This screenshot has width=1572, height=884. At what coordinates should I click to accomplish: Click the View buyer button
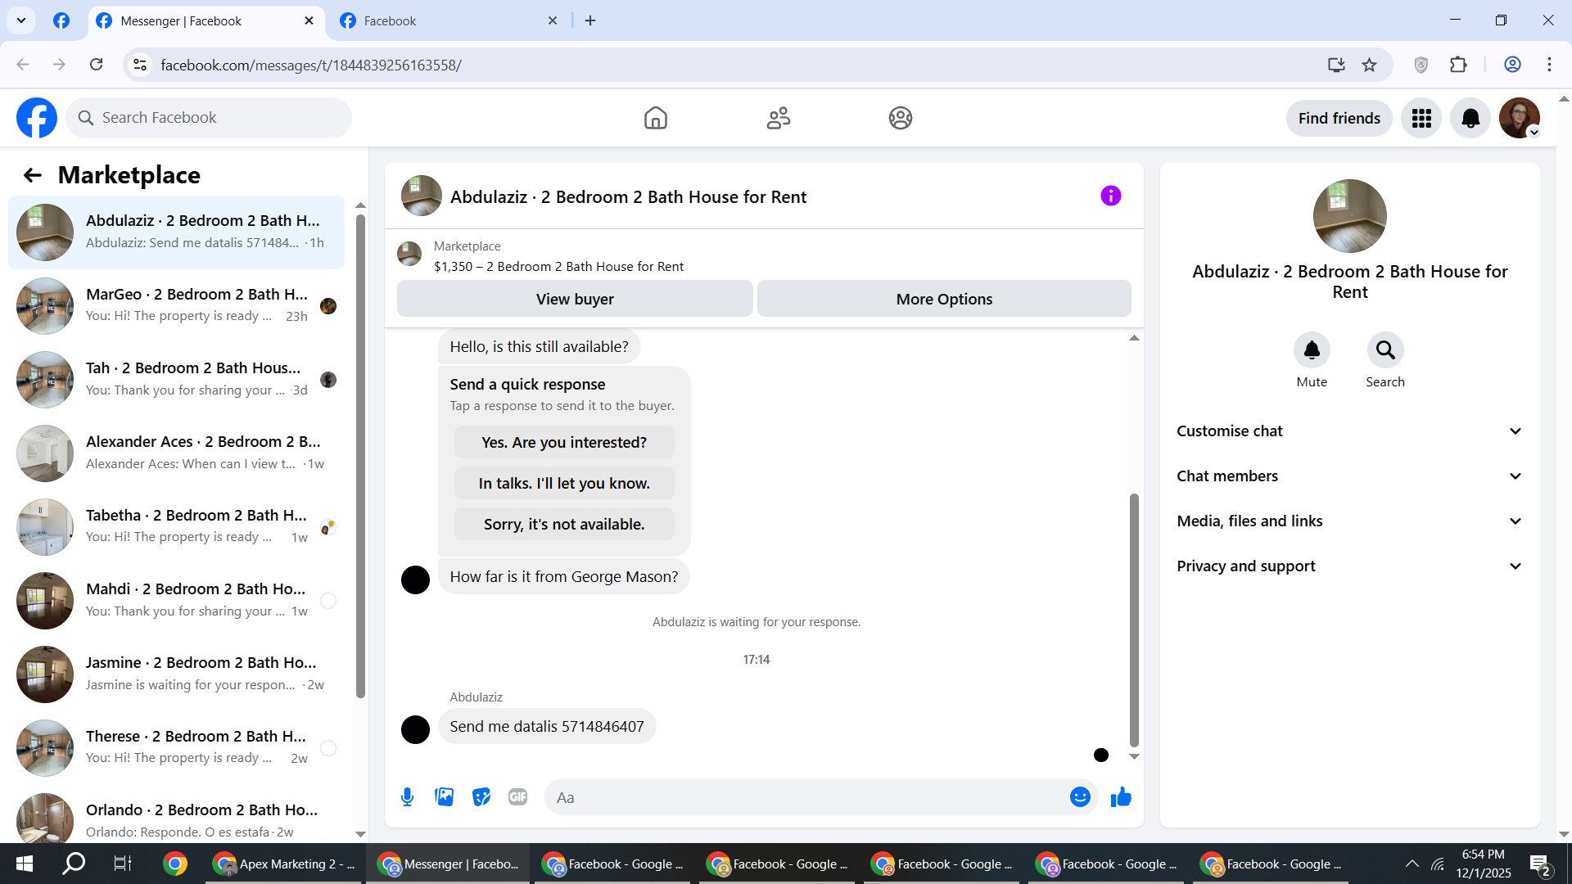pos(575,299)
